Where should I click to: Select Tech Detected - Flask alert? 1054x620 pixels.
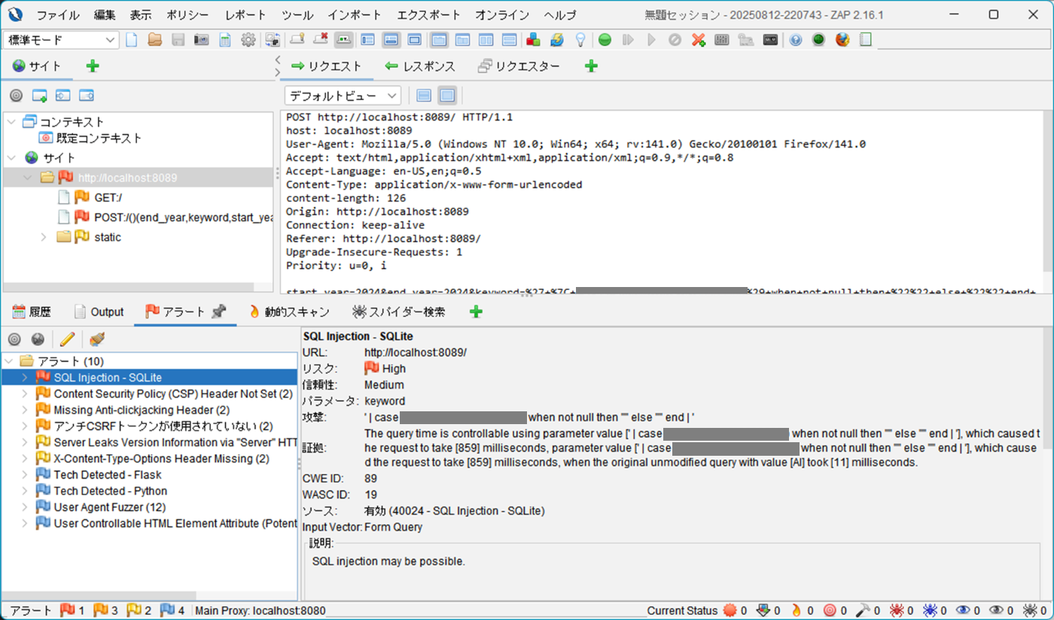[108, 475]
